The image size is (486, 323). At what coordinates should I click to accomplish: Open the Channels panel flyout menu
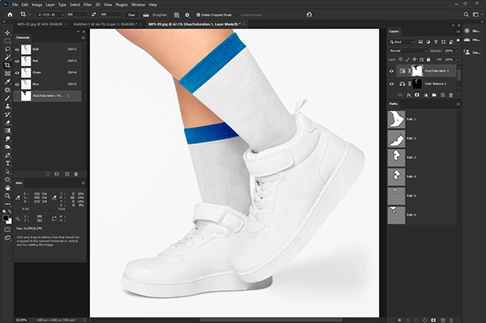click(x=83, y=38)
